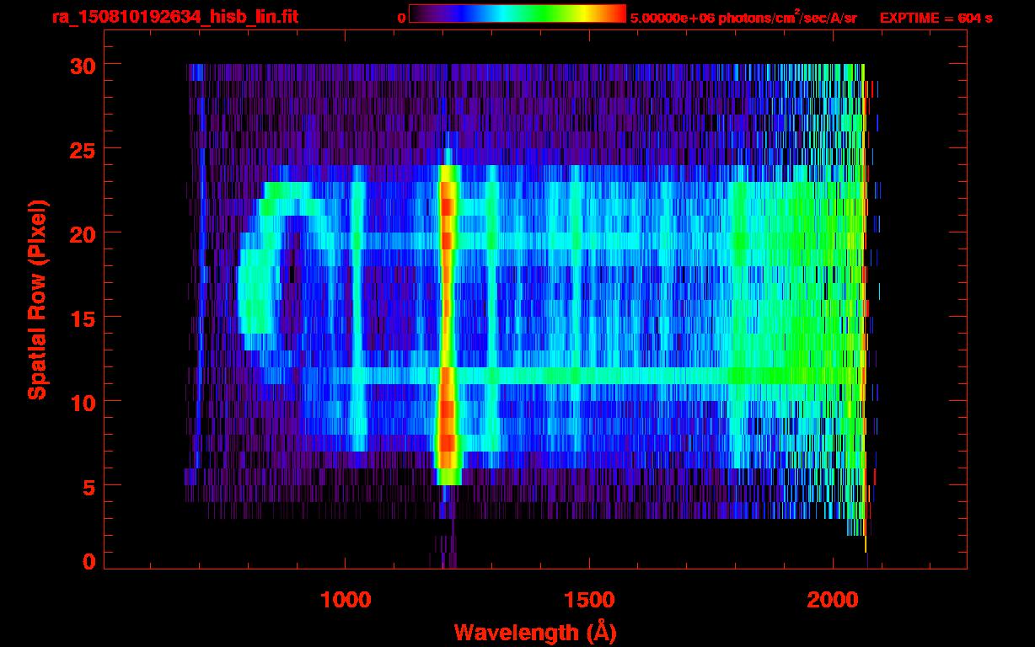This screenshot has width=1035, height=647.
Task: Click the y-axis tick label 25
Action: [82, 149]
